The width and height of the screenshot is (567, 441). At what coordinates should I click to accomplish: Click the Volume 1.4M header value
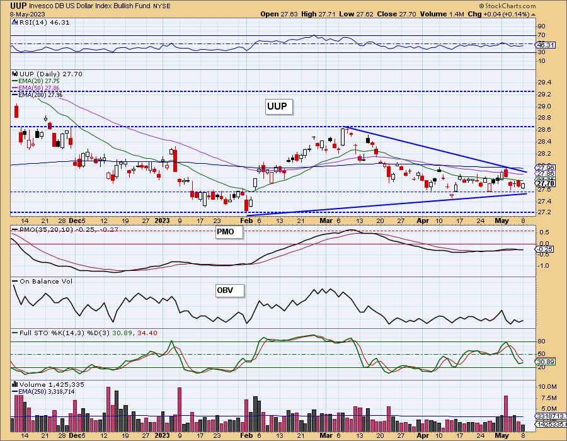tap(442, 14)
